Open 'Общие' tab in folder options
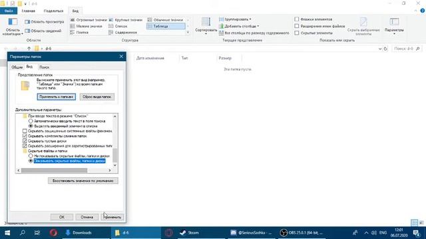 [17, 67]
